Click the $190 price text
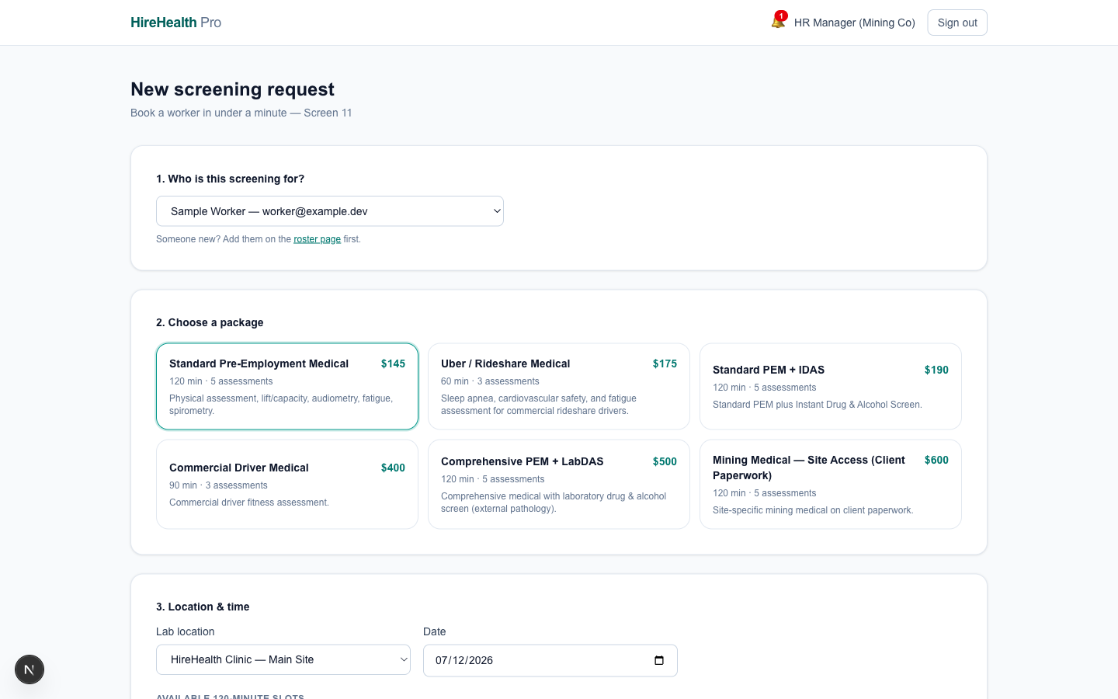This screenshot has height=699, width=1118. click(x=936, y=370)
